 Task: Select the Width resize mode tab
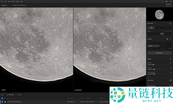pyautogui.click(x=159, y=28)
